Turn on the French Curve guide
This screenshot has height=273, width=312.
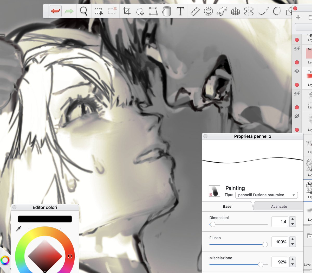click(222, 11)
